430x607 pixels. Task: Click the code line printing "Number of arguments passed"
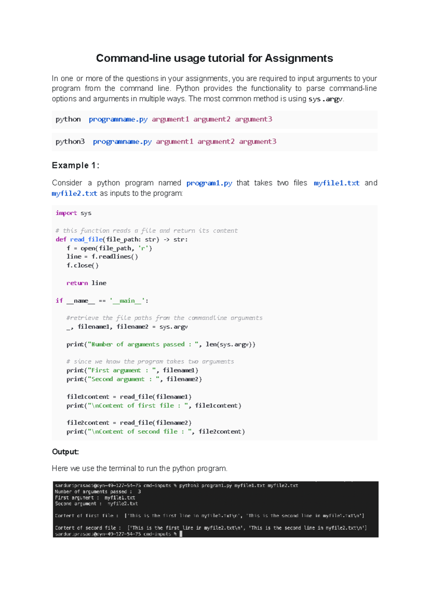161,344
